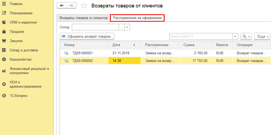Open Склад и доставка grid icon

(4, 50)
